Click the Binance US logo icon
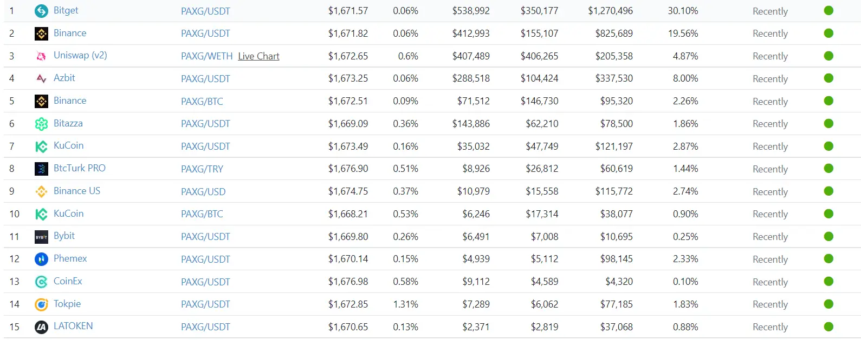Viewport: 861px width, 340px height. pyautogui.click(x=41, y=191)
